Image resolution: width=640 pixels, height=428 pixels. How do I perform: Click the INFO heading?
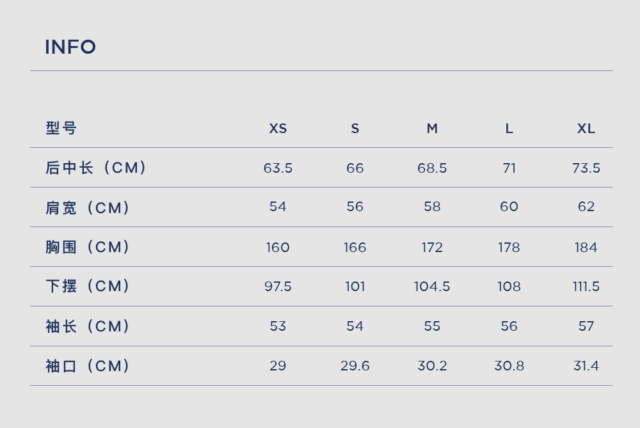click(x=70, y=47)
